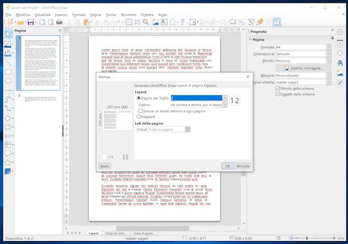Open the sidebar Styles panel icon
Viewport: 348px width, 244px height.
[x=340, y=63]
